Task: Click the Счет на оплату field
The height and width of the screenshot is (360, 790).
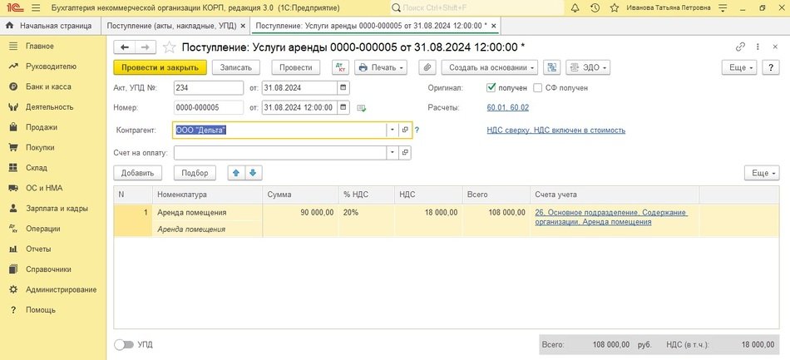Action: tap(279, 153)
